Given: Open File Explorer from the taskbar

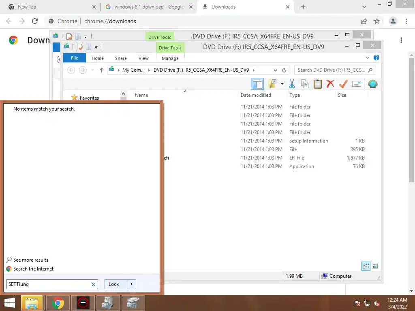Looking at the screenshot, I should pyautogui.click(x=32, y=303).
